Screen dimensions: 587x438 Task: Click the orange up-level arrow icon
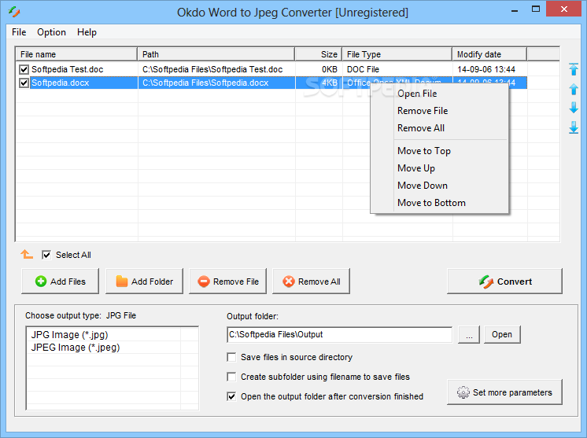point(27,254)
